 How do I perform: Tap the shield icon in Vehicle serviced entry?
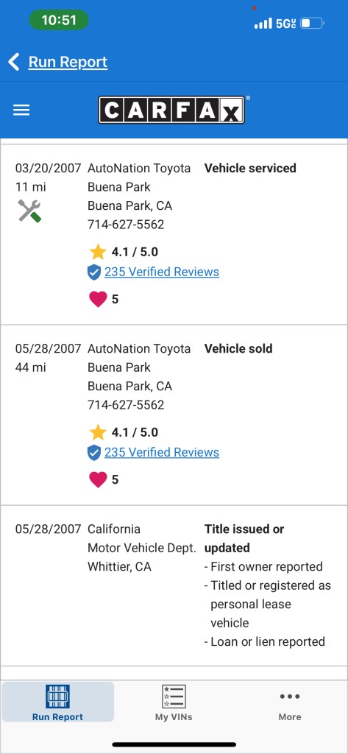pyautogui.click(x=93, y=272)
